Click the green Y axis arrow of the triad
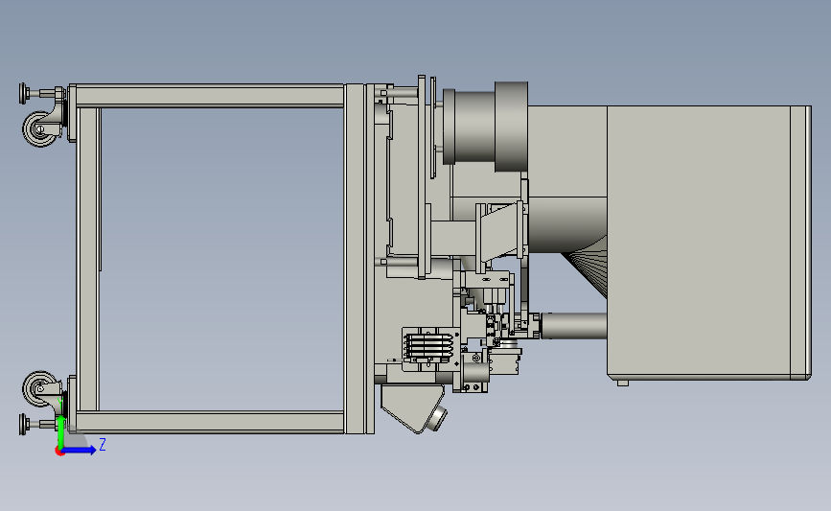The image size is (831, 511). click(60, 432)
